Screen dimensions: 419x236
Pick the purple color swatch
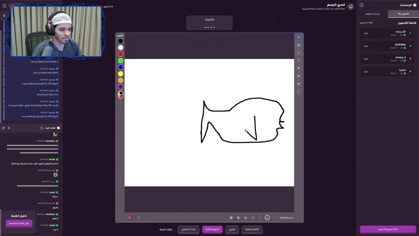click(120, 87)
